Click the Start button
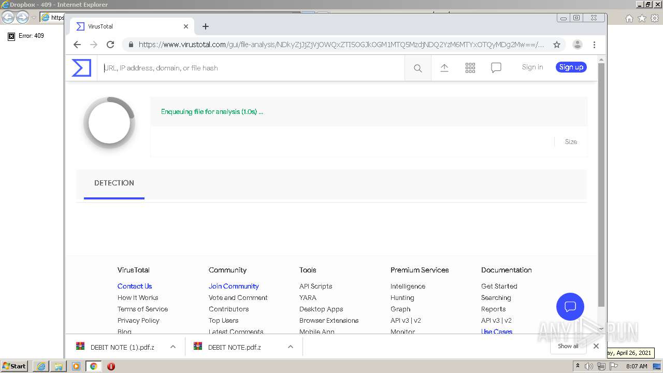The height and width of the screenshot is (373, 663). click(x=15, y=366)
